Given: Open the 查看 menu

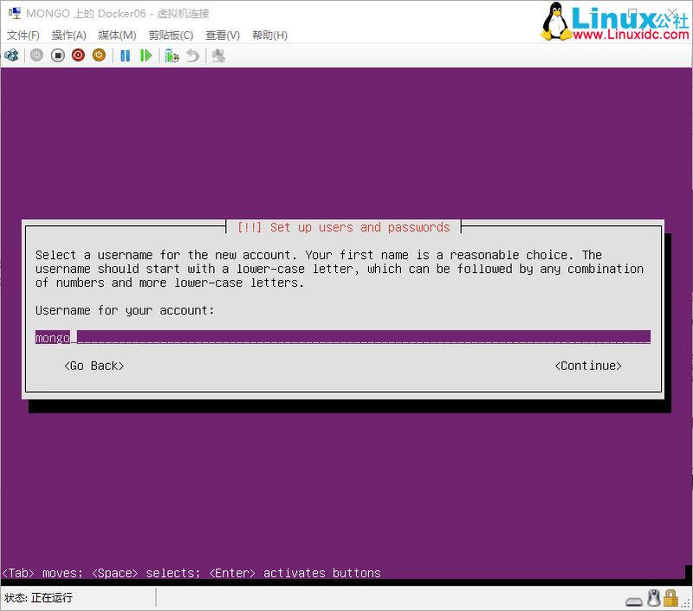Looking at the screenshot, I should (221, 35).
